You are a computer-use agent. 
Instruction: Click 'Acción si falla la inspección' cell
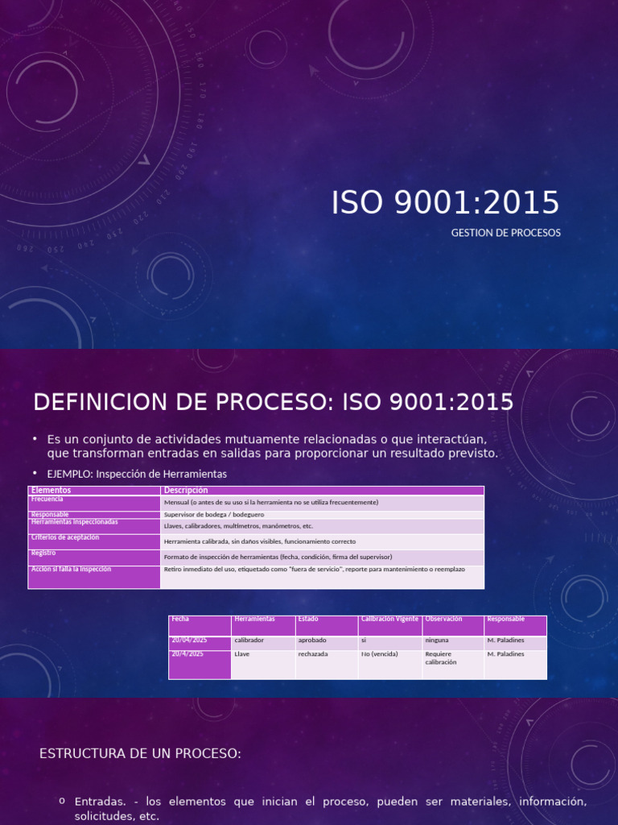tap(94, 577)
